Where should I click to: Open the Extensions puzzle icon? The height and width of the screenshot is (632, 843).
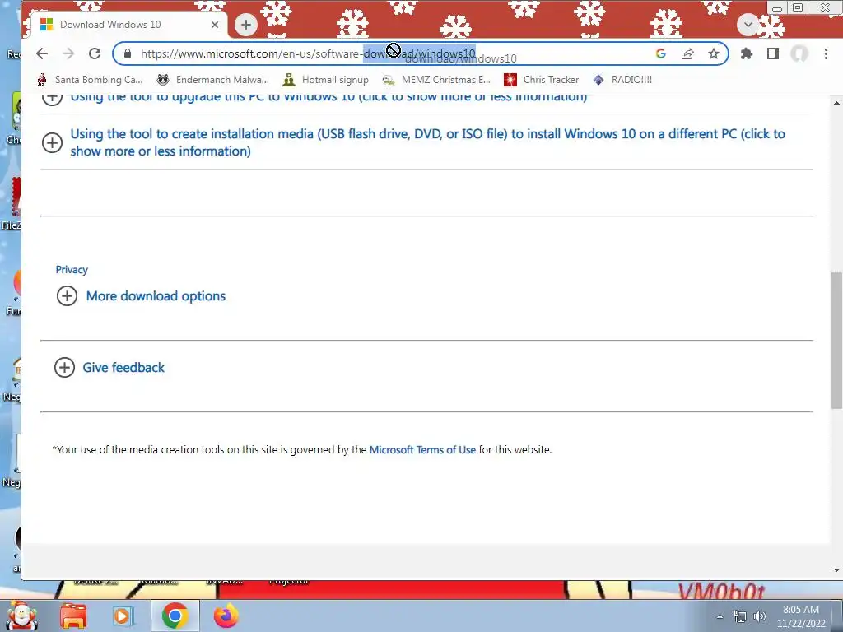(x=746, y=53)
